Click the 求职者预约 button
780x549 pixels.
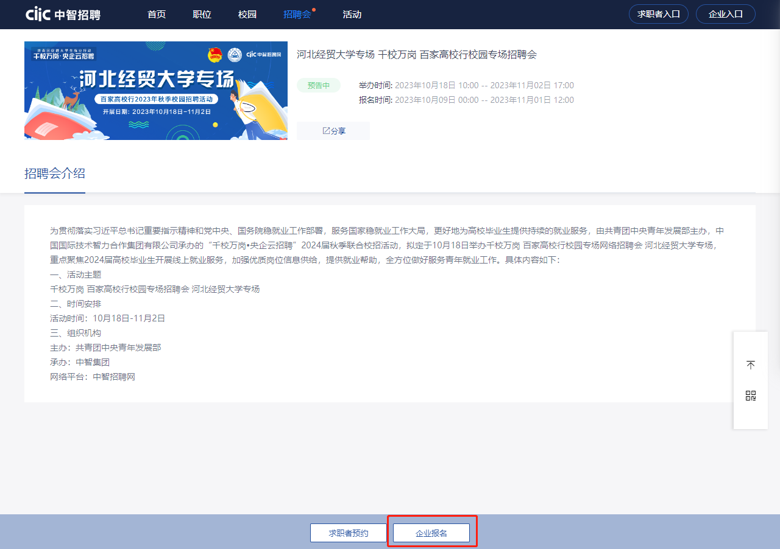pyautogui.click(x=349, y=533)
